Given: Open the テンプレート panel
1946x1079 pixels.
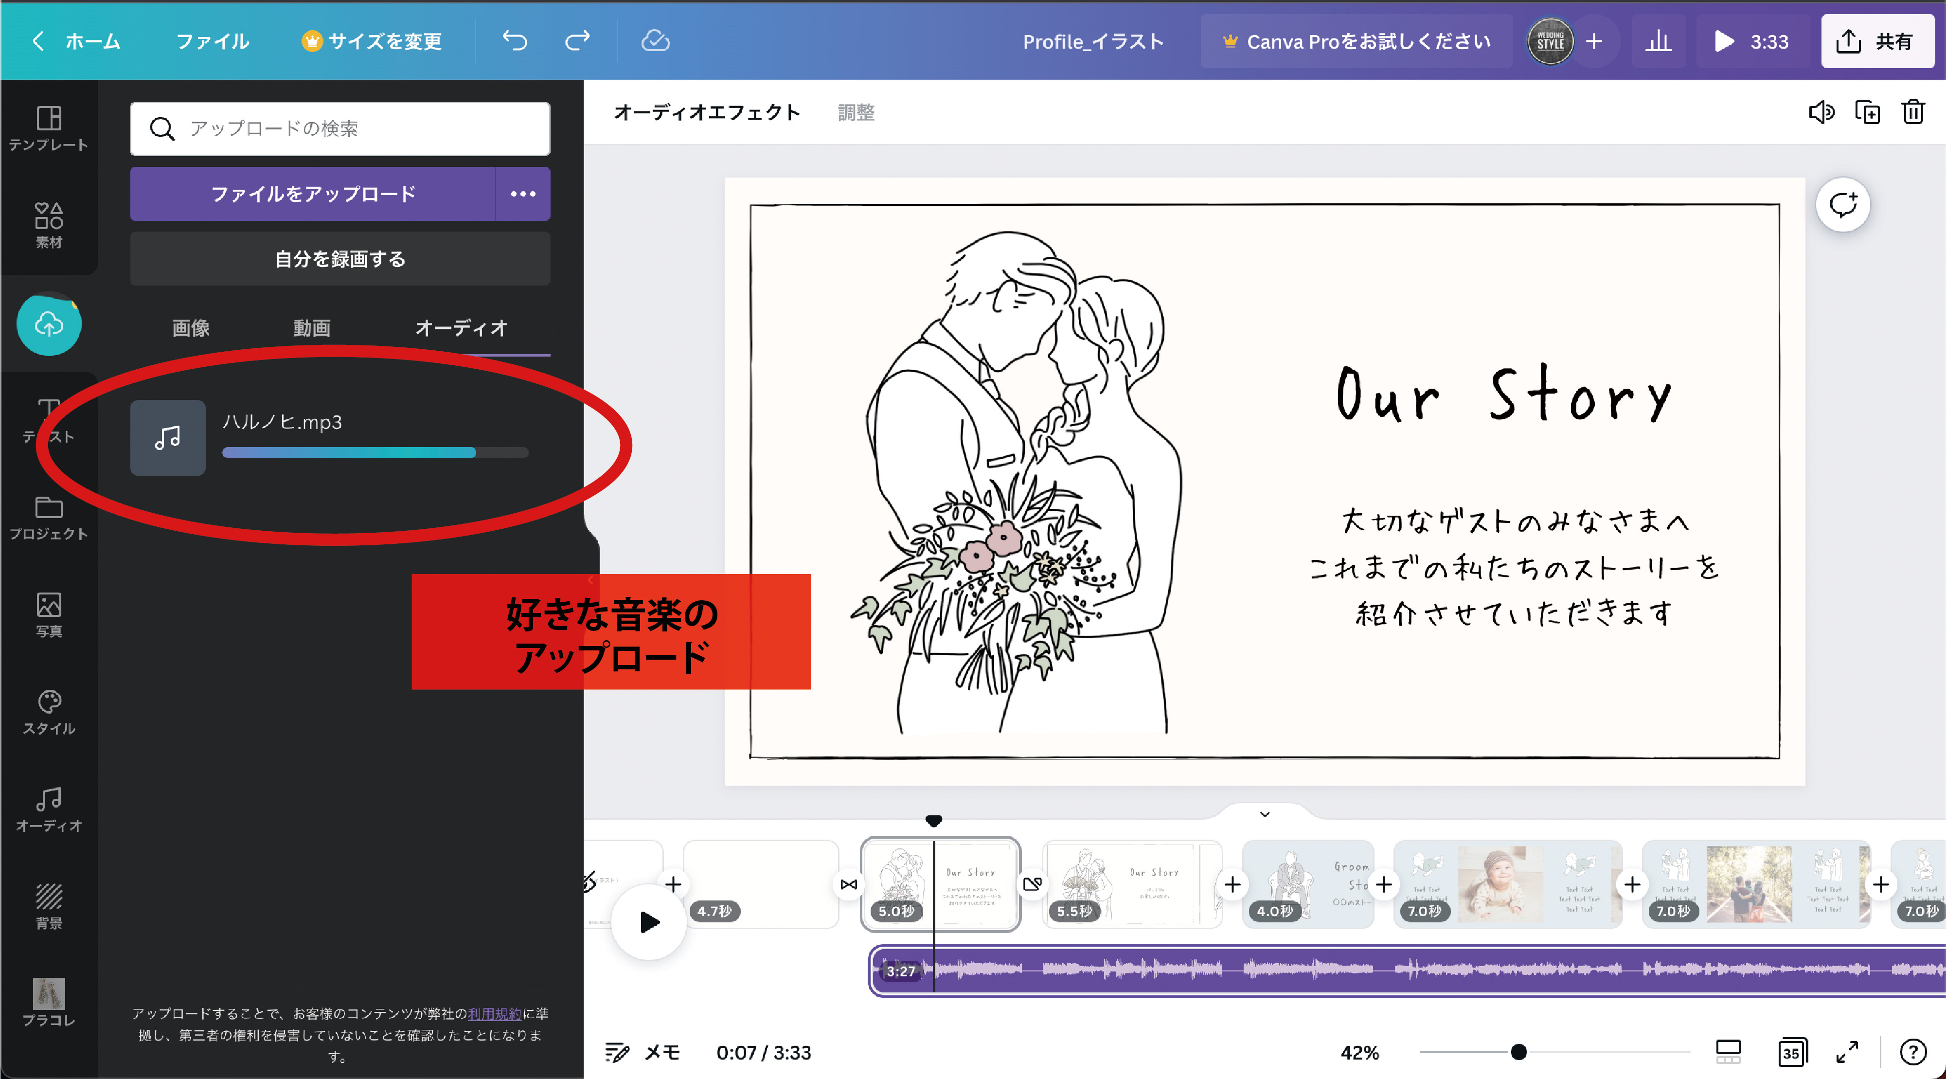Looking at the screenshot, I should [x=49, y=128].
